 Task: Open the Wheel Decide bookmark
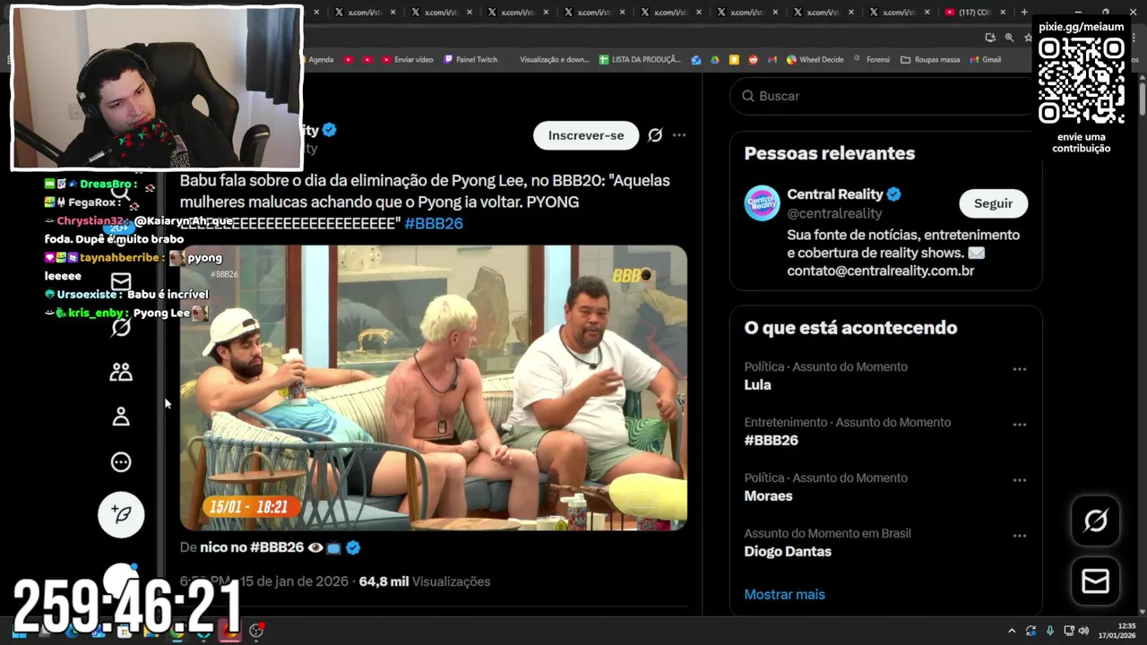point(815,60)
